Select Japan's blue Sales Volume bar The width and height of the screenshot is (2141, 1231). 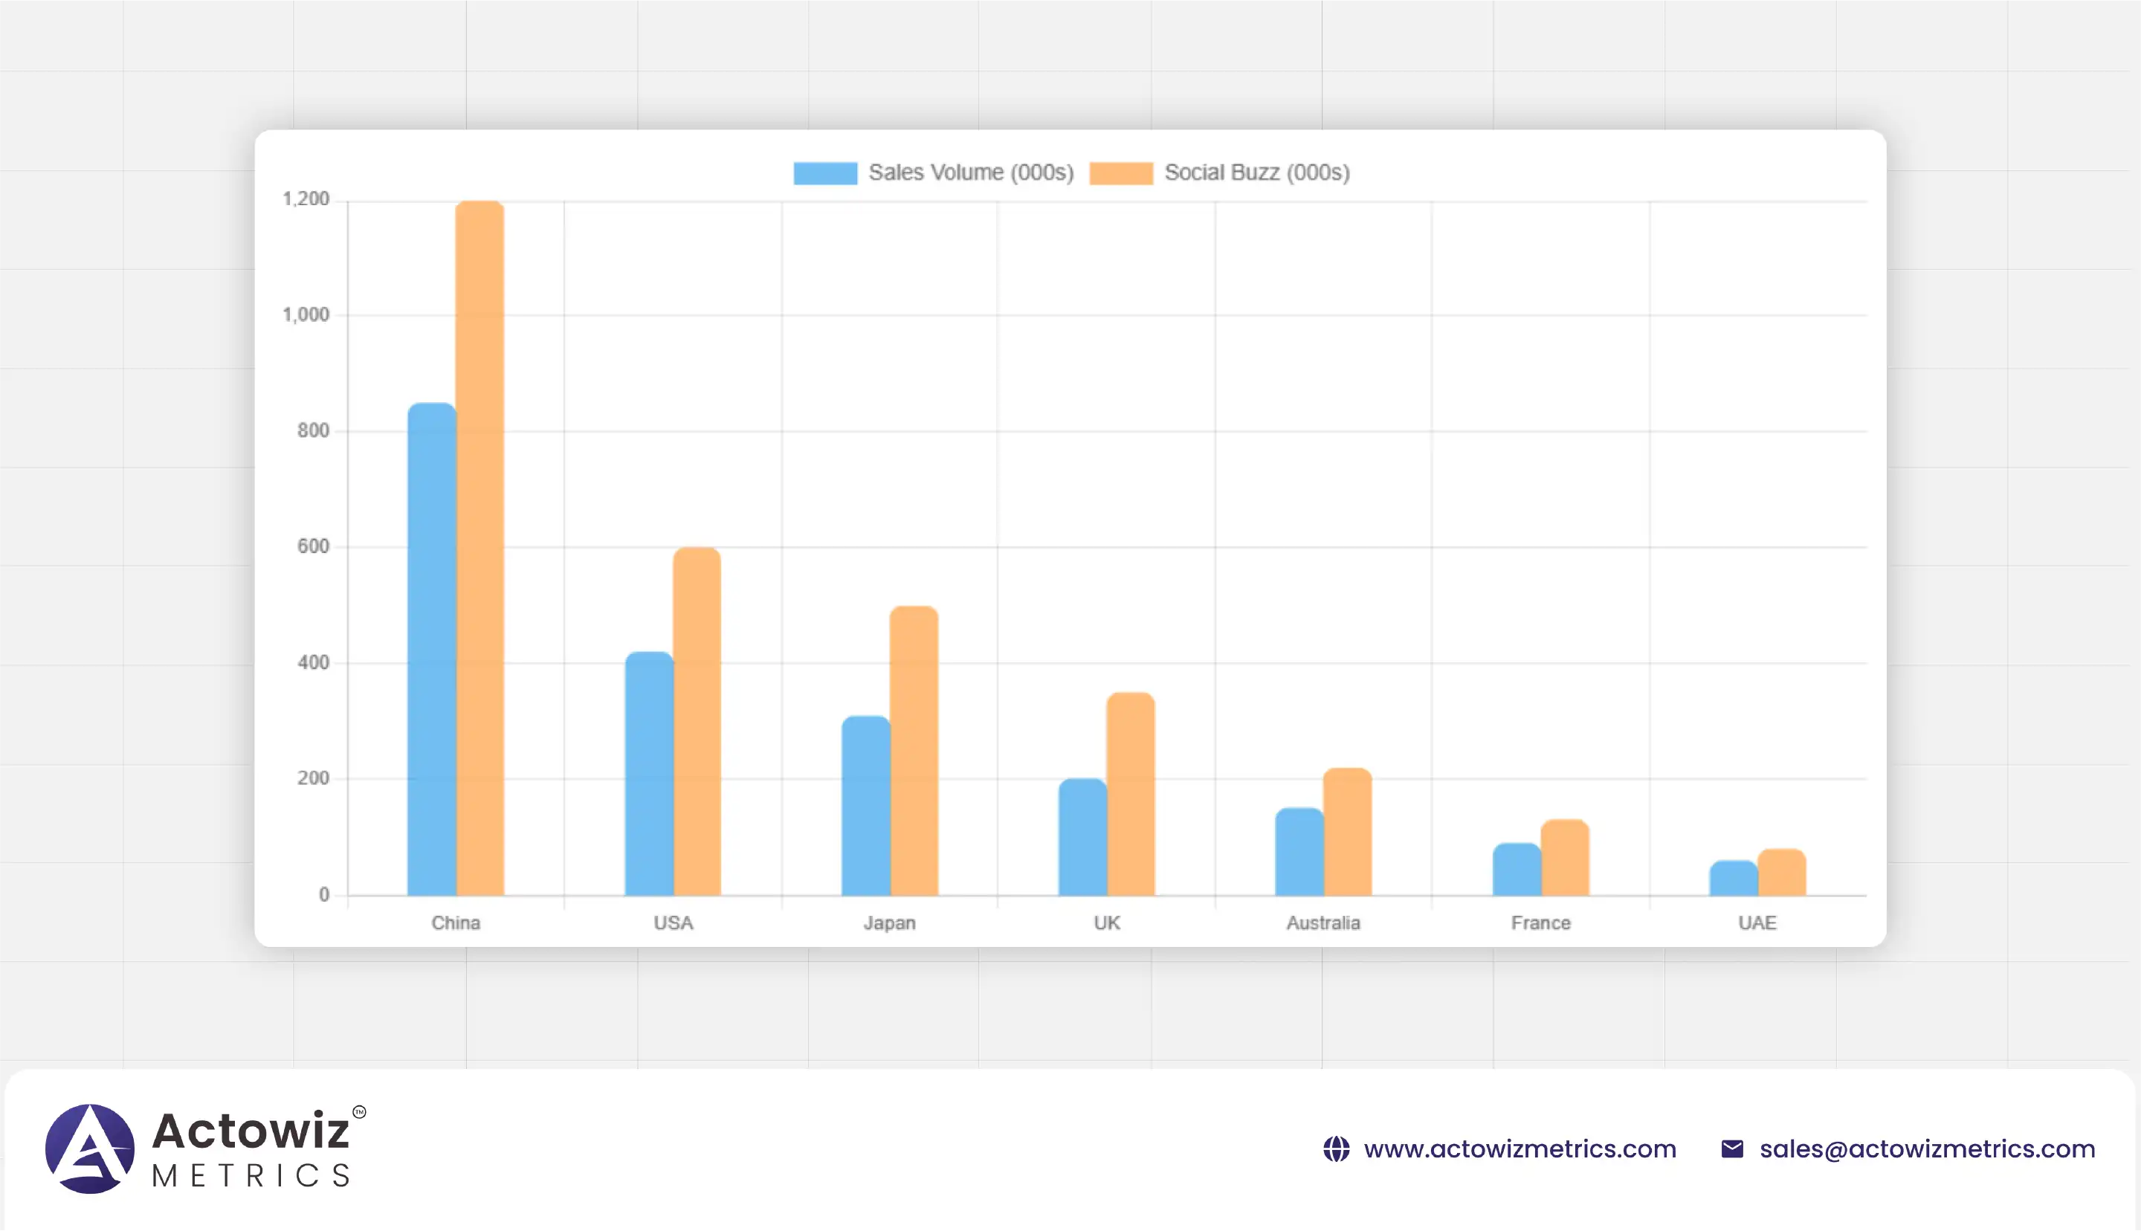point(865,806)
